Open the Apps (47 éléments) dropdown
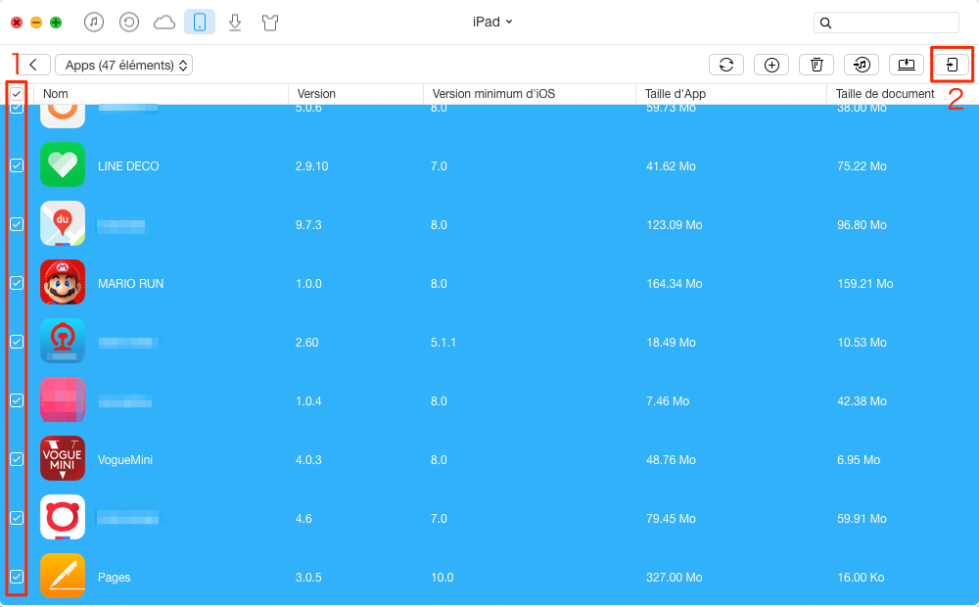979x607 pixels. point(123,65)
